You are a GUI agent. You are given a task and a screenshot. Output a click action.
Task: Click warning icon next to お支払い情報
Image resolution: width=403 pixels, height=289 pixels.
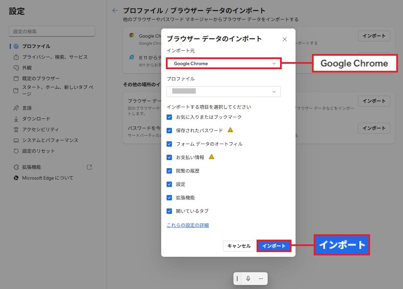coord(212,157)
